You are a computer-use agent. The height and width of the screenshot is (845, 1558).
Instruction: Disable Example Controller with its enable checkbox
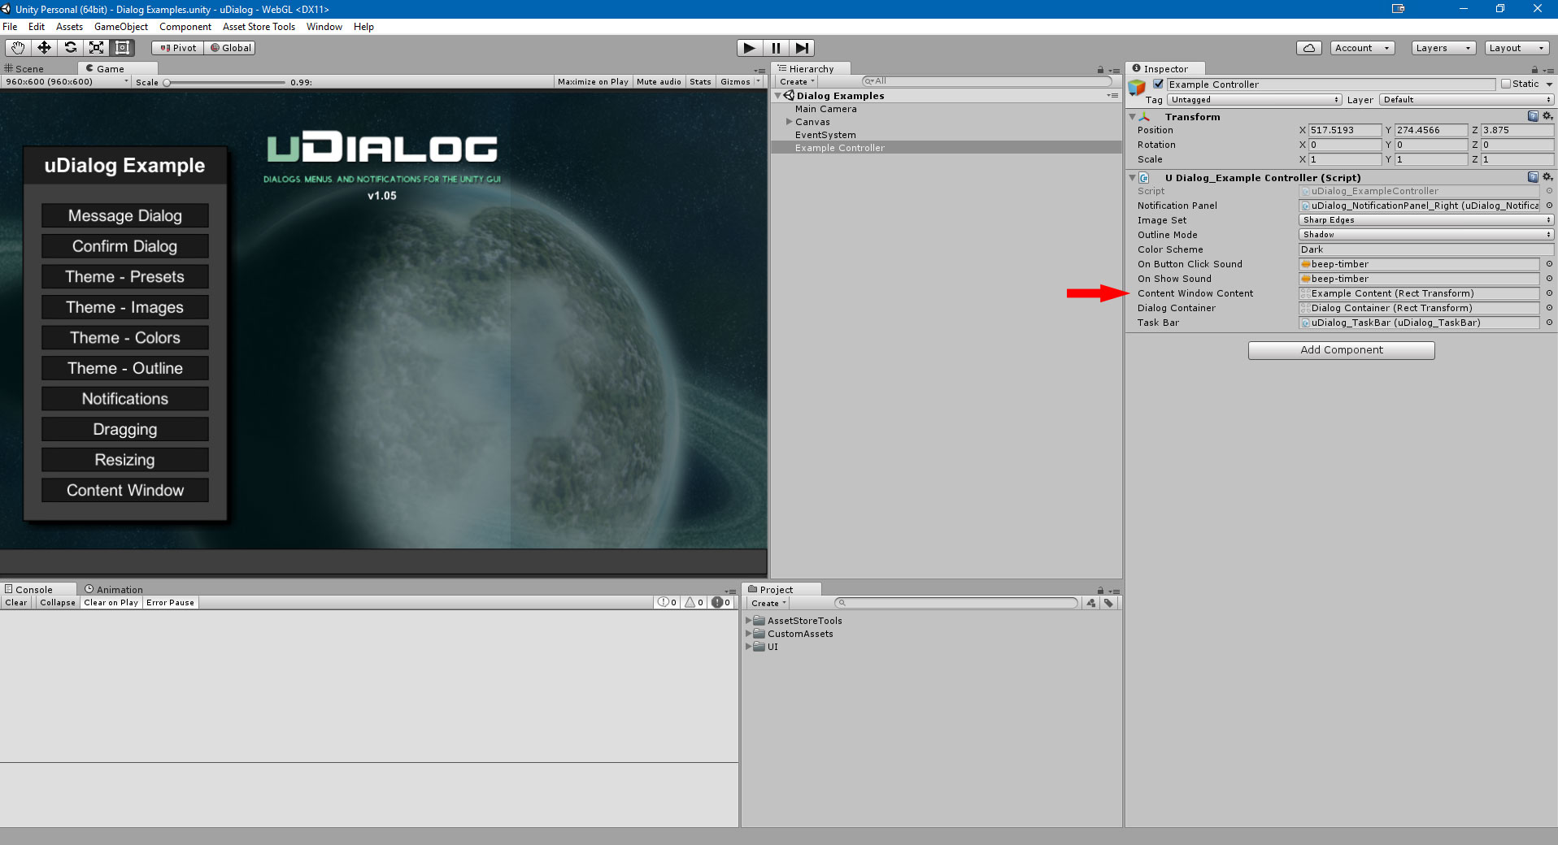[x=1158, y=84]
